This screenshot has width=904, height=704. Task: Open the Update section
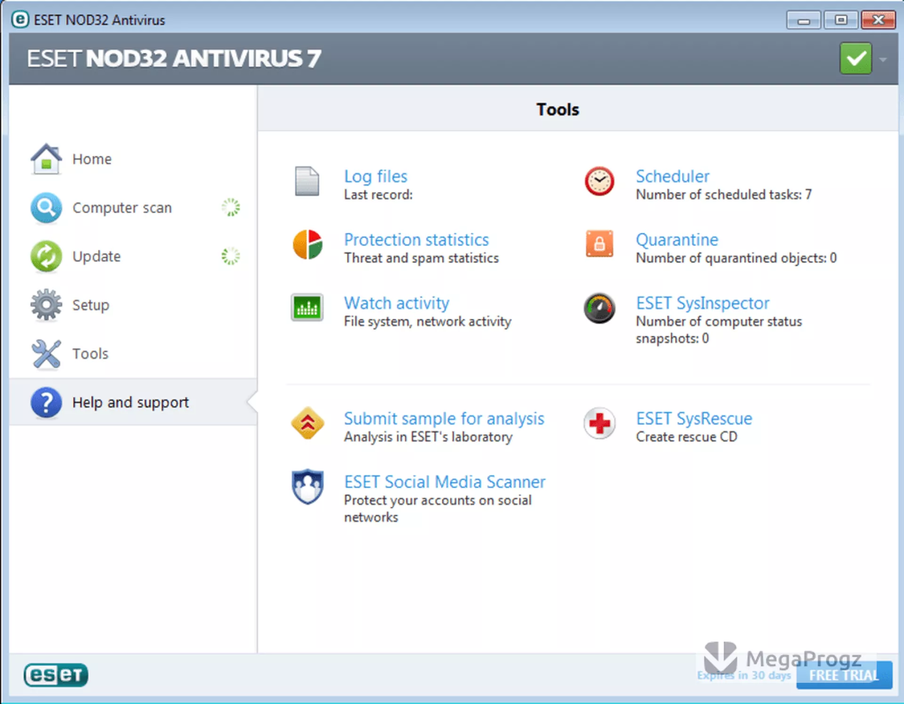click(97, 257)
